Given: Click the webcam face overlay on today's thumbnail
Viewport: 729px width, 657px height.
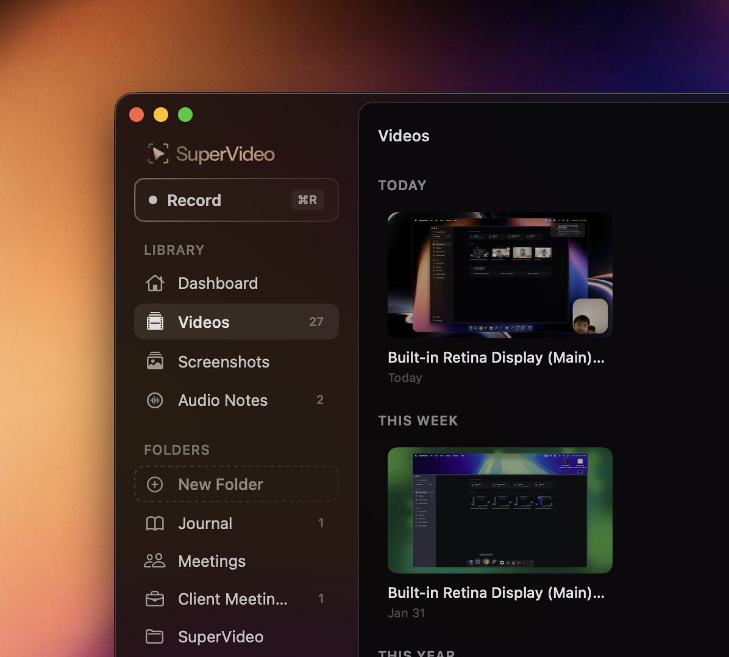Looking at the screenshot, I should 590,316.
